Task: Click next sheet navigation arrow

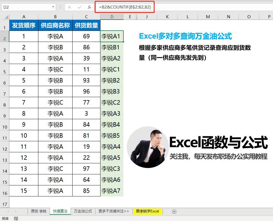Action: (16, 211)
